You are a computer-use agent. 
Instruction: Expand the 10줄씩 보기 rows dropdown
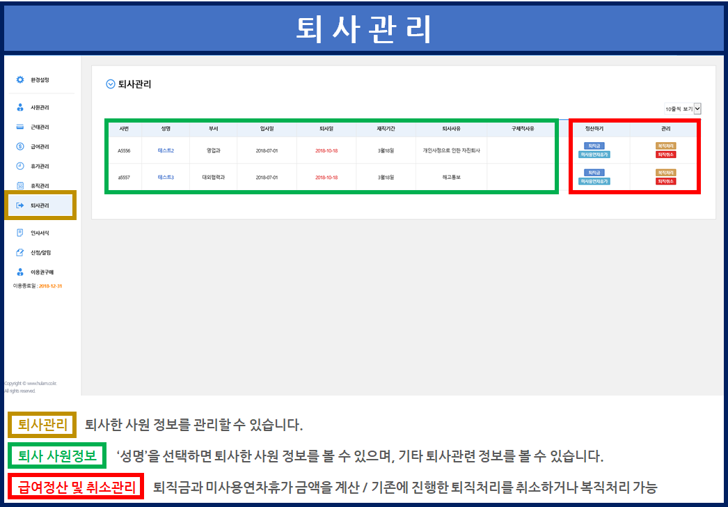683,109
